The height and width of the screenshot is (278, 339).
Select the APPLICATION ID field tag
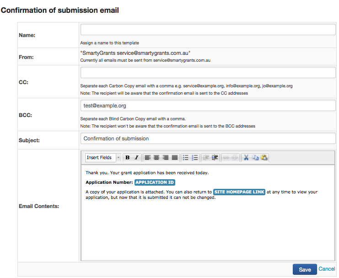click(155, 182)
